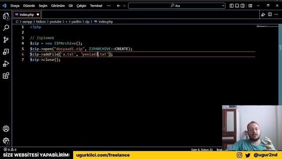The height and width of the screenshot is (159, 282).
Task: Select the index.php editor tab
Action: [x=27, y=15]
